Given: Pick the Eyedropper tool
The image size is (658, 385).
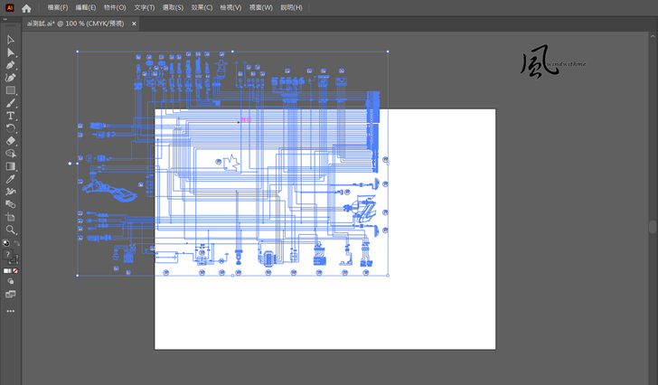Looking at the screenshot, I should pyautogui.click(x=11, y=179).
